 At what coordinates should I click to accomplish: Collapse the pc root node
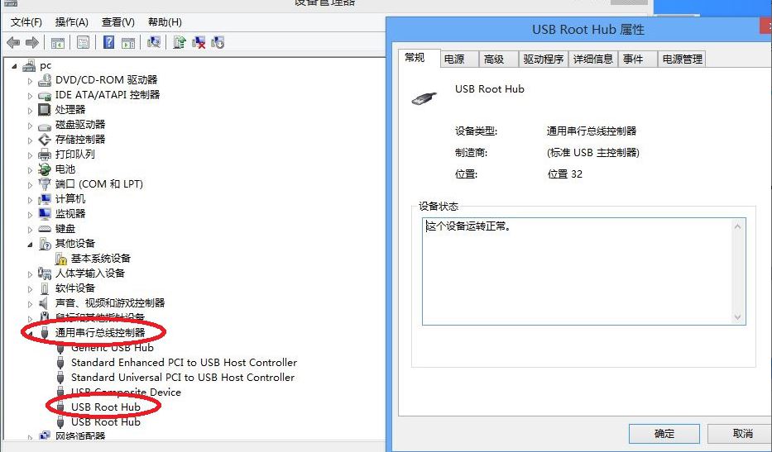tap(14, 66)
